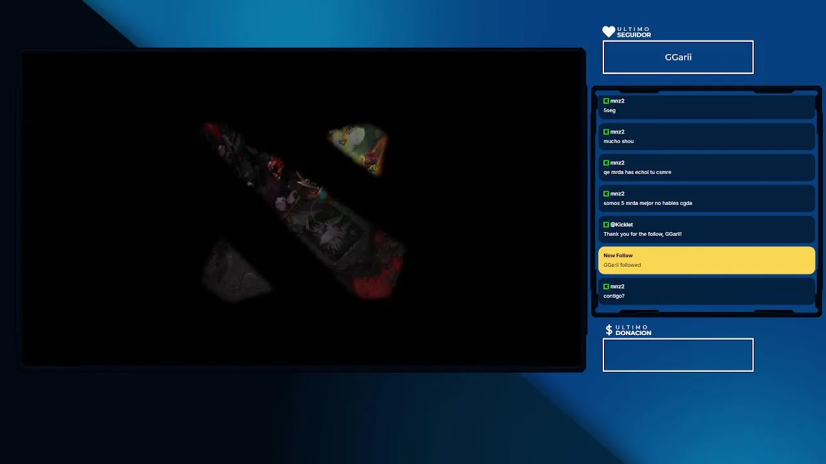Click the heart icon beside Ultimo Seguidor
826x464 pixels.
point(609,32)
